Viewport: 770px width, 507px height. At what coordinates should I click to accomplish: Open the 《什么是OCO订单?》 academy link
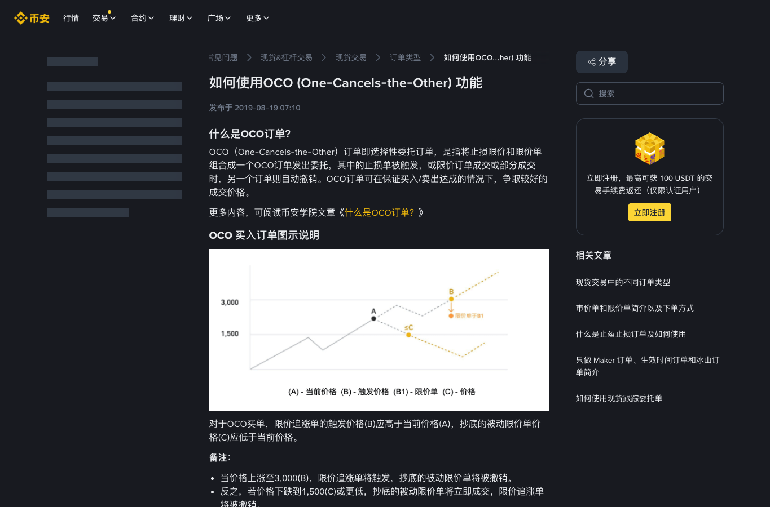379,212
